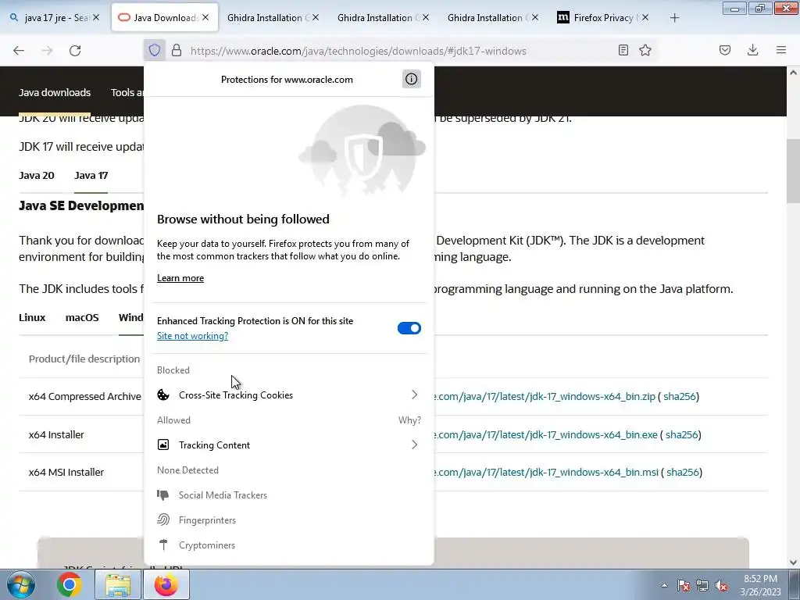Screen dimensions: 800x600
Task: Open the Pocket save icon
Action: click(x=725, y=50)
